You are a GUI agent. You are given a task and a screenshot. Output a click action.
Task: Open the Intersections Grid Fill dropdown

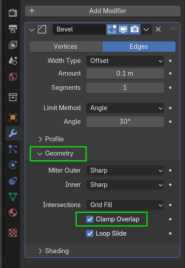point(125,205)
